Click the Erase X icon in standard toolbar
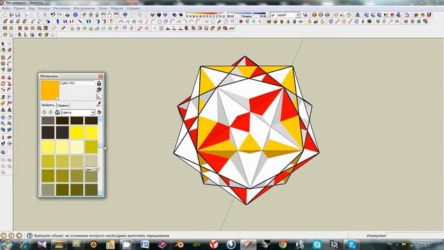Viewport: 444px width, 250px height. coord(44,15)
